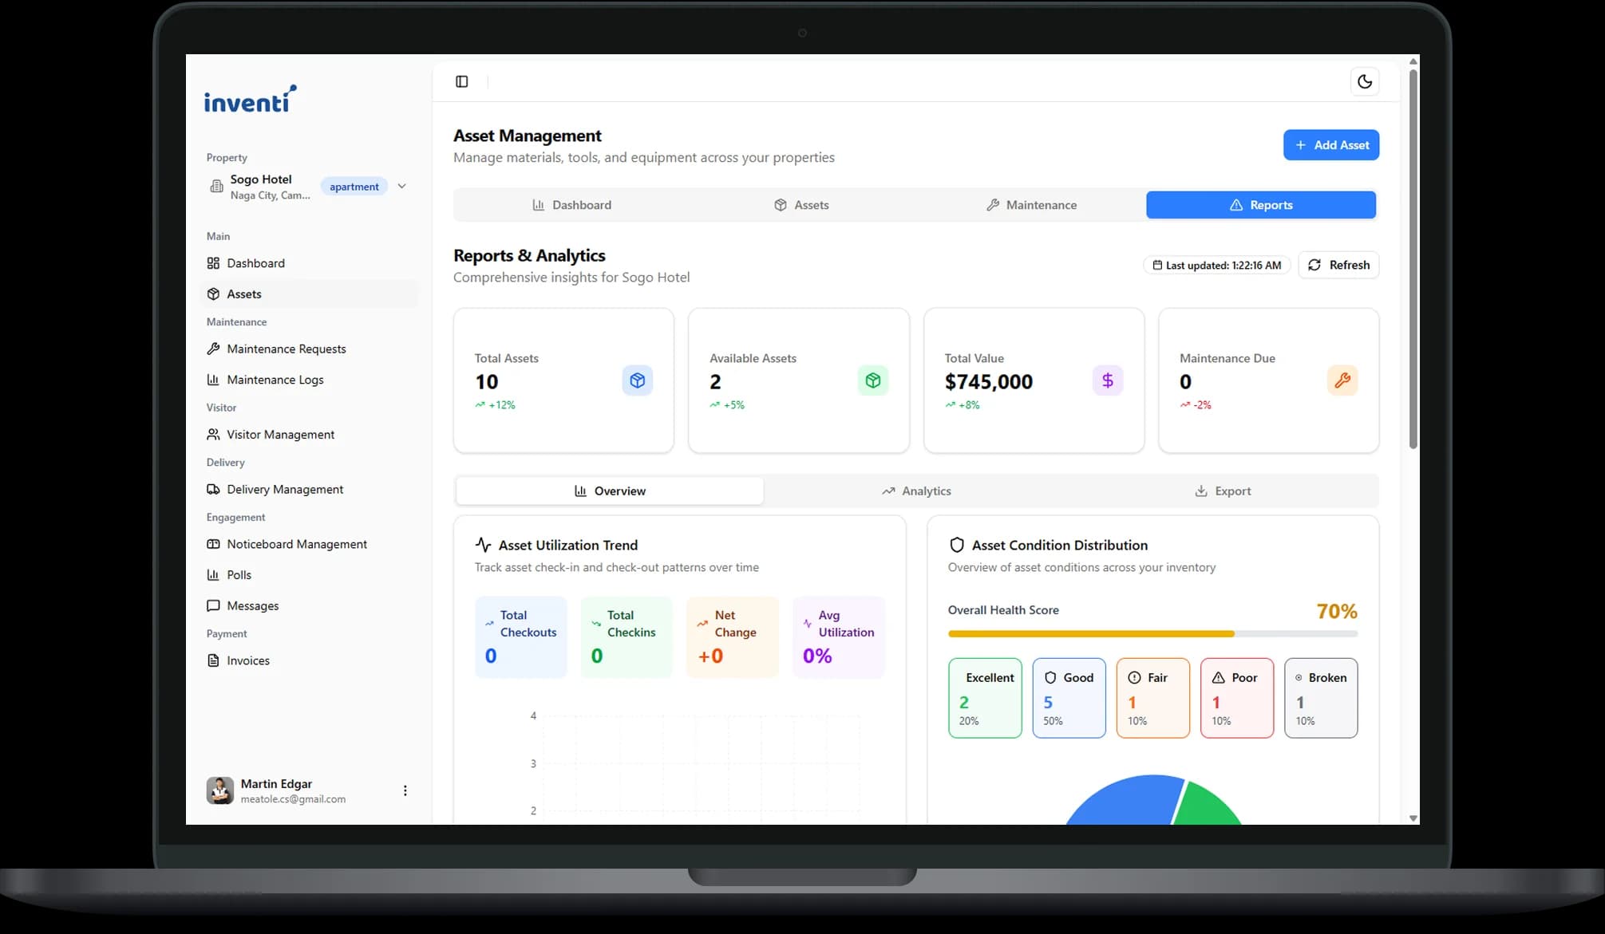Click the green Available Assets box icon

(872, 380)
